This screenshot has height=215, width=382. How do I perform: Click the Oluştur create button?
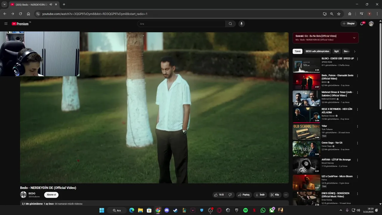pyautogui.click(x=349, y=24)
